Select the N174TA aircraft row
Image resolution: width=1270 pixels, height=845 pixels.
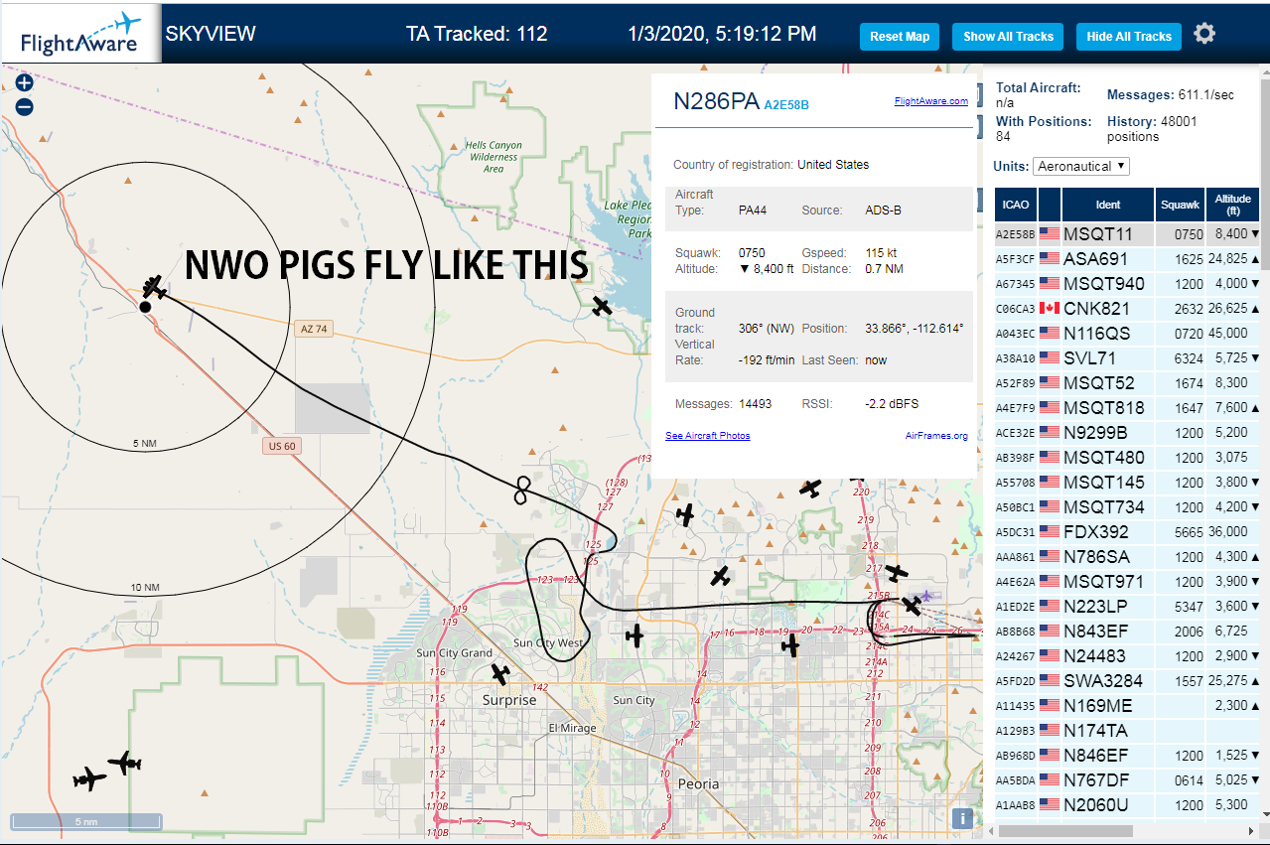point(1129,731)
